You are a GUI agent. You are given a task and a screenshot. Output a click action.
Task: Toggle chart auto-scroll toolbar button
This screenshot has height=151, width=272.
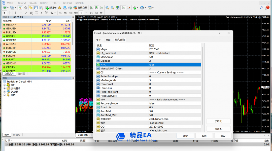[123, 8]
